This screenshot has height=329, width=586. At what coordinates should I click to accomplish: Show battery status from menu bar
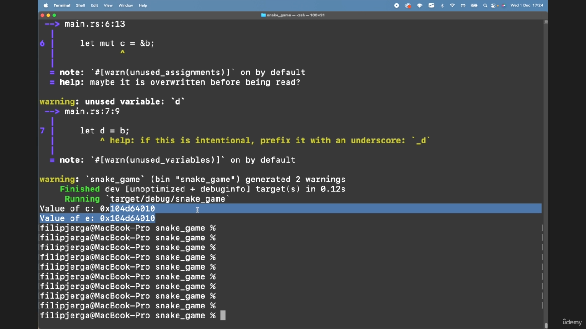pos(474,5)
